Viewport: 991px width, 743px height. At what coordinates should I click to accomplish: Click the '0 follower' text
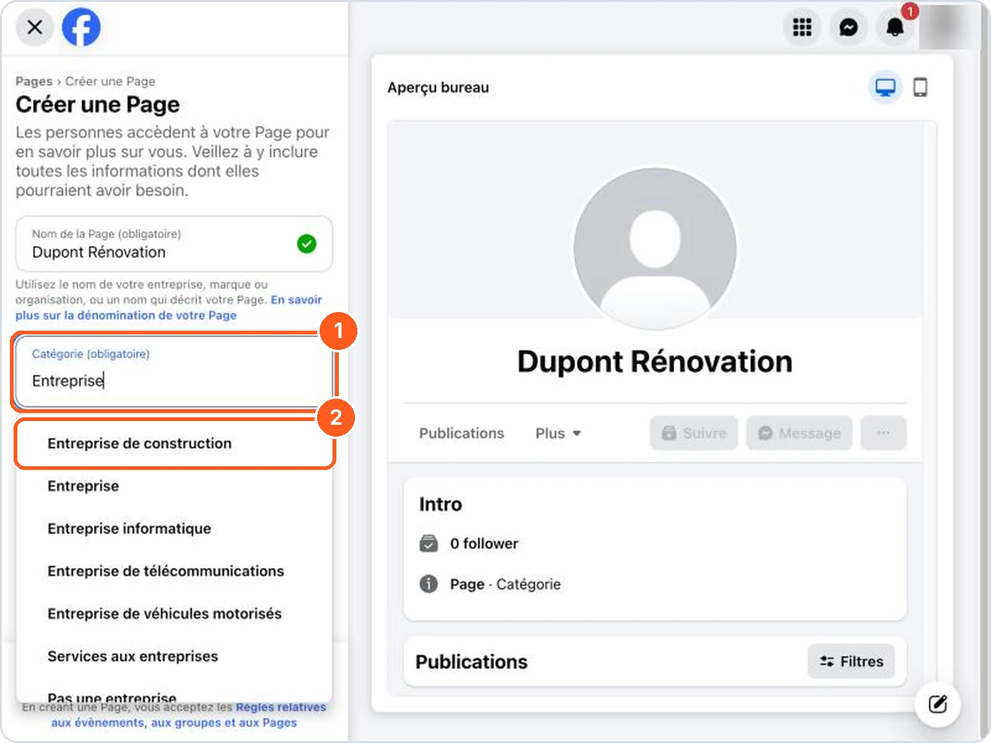click(484, 544)
